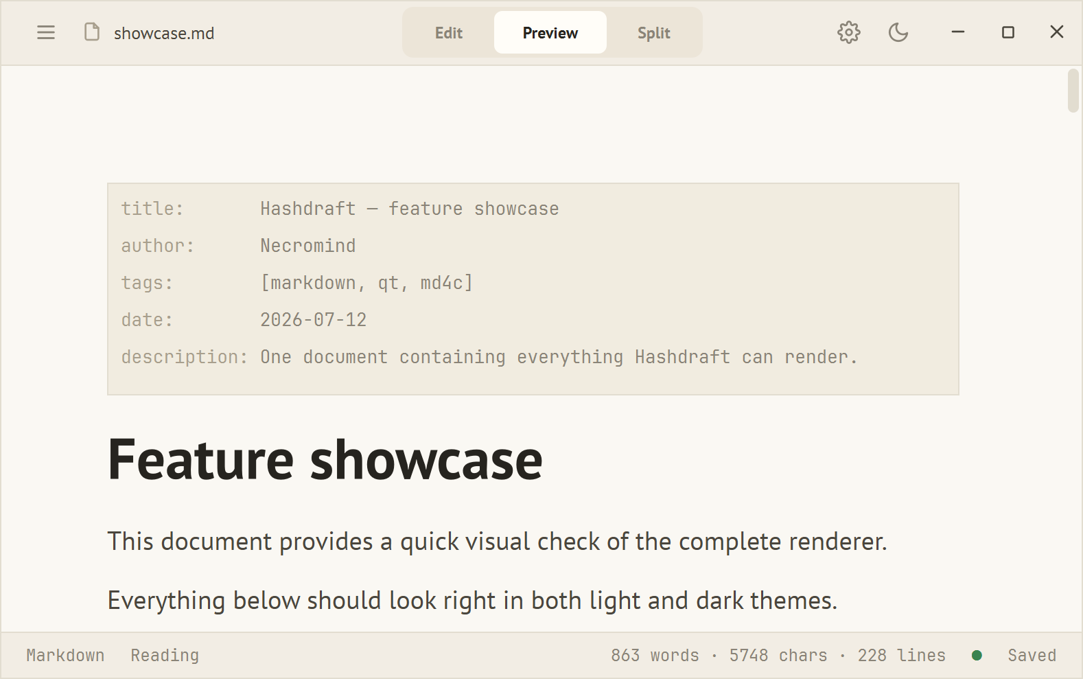The width and height of the screenshot is (1083, 679).
Task: Click the Feature showcase heading
Action: 325,460
